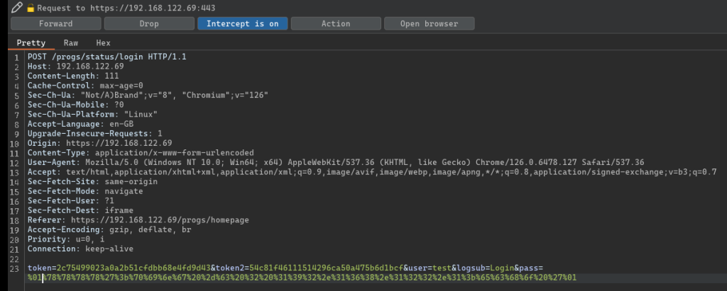Click the Upgrade-Insecure-Requests line
This screenshot has height=291, width=727.
pos(95,134)
